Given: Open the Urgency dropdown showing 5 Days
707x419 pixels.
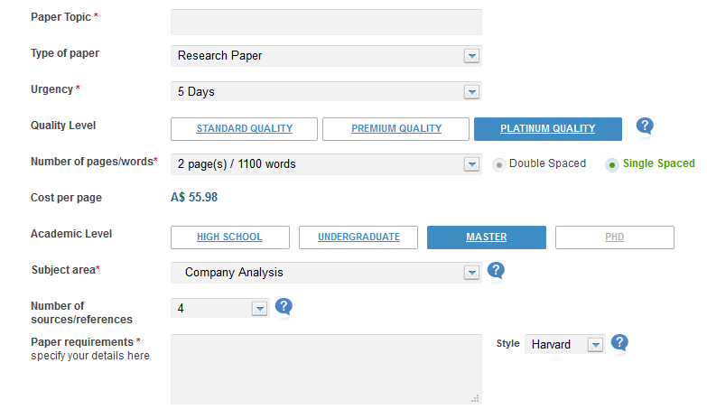Looking at the screenshot, I should click(x=326, y=91).
